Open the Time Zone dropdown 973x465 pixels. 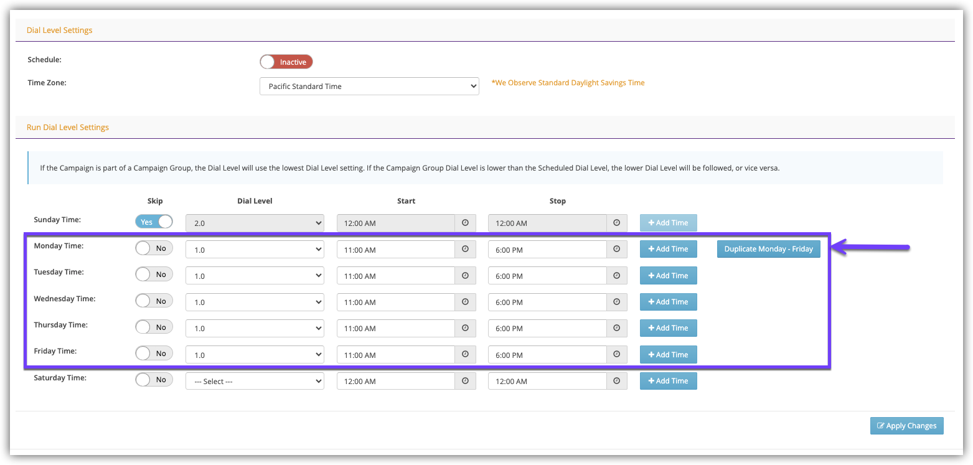pos(369,87)
